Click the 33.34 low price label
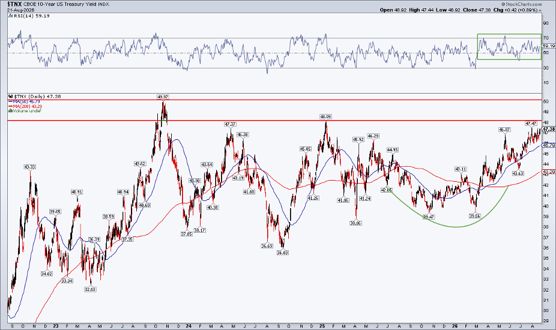 pyautogui.click(x=67, y=281)
